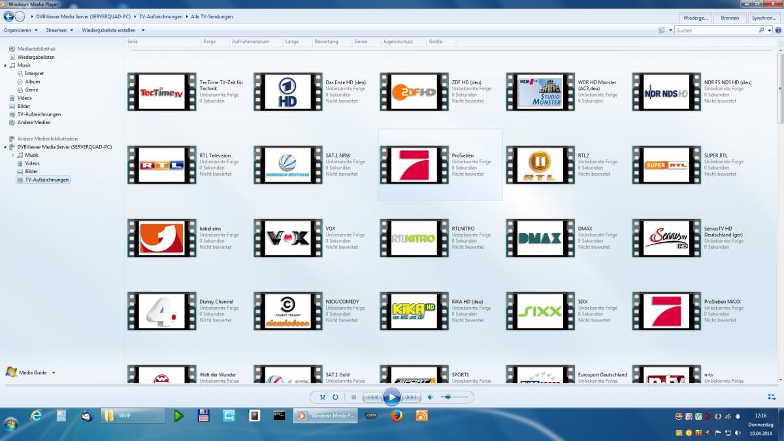Select the RTL Television thumbnail
Viewport: 784px width, 441px height.
[161, 165]
